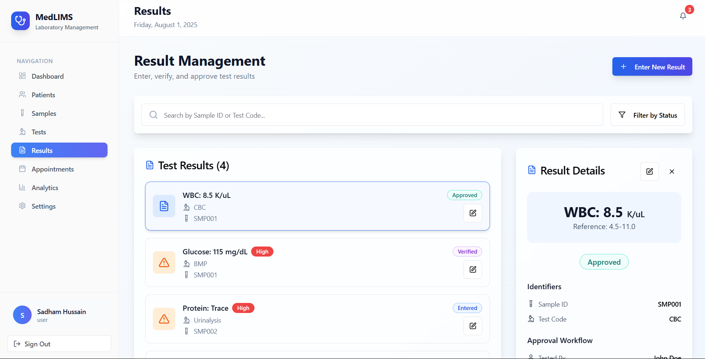
Task: Click the BMP test code on Glucose card
Action: [x=201, y=264]
